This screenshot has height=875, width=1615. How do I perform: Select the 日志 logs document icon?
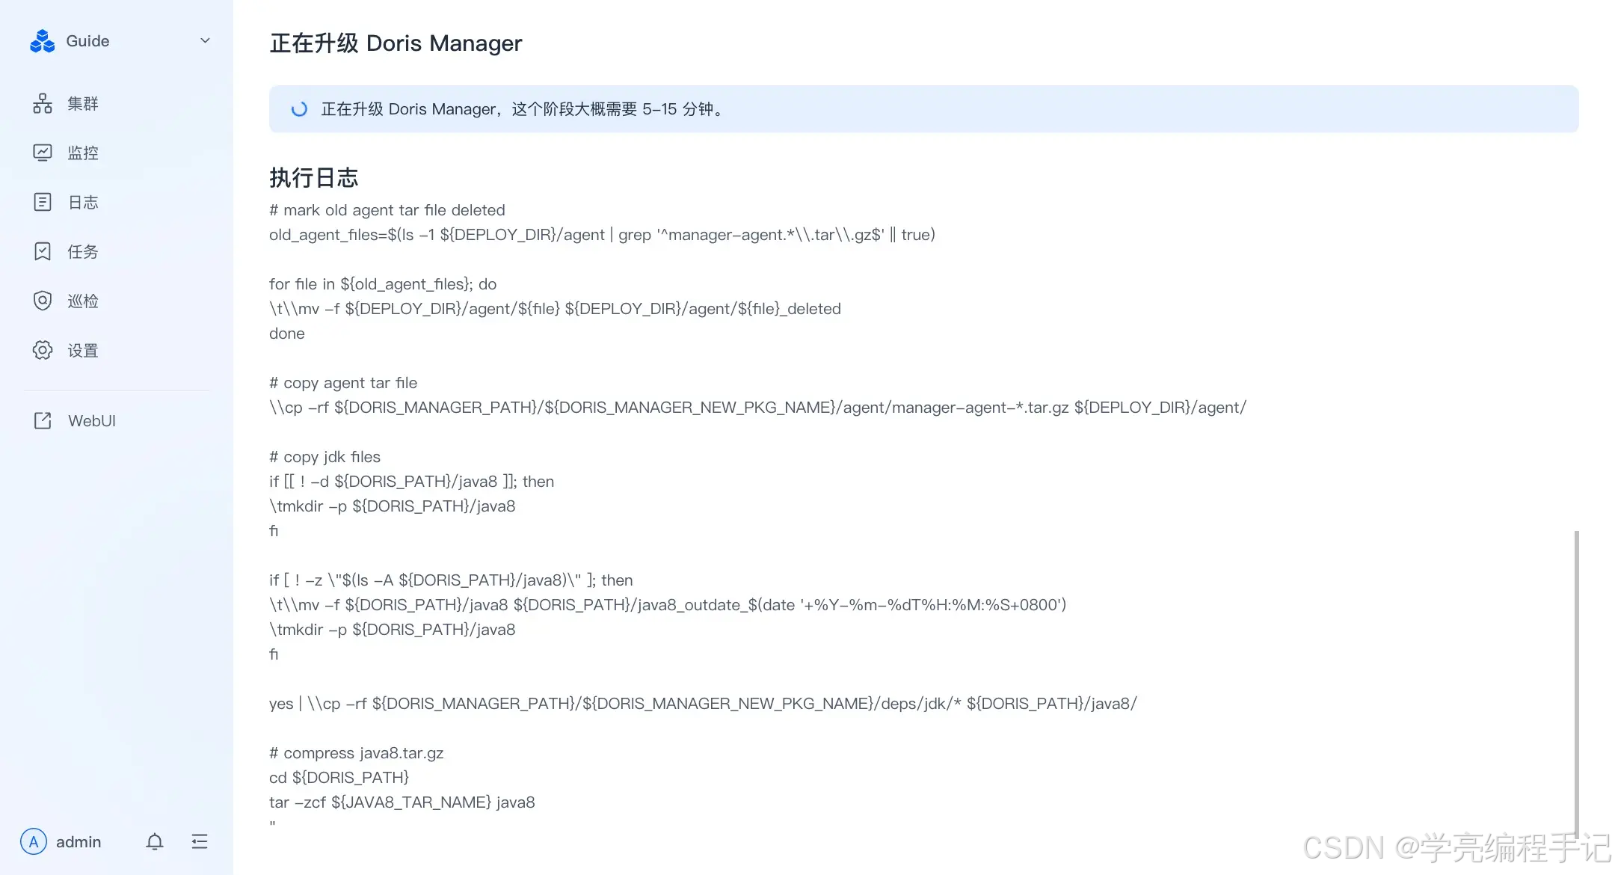[x=43, y=202]
